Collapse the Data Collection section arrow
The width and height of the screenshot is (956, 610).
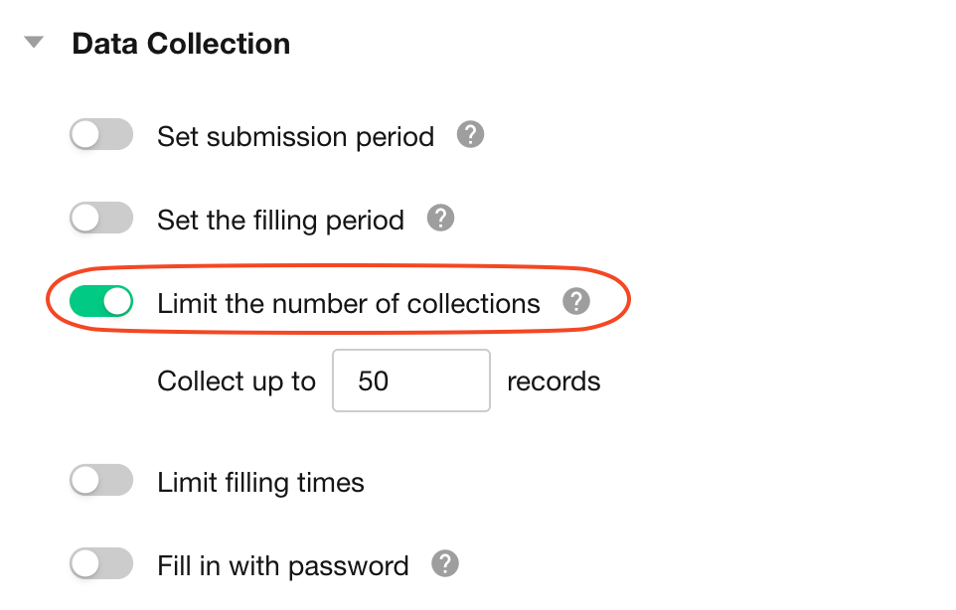click(35, 44)
